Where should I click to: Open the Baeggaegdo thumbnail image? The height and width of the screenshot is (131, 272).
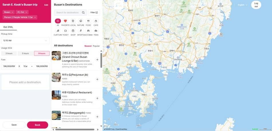click(56, 115)
